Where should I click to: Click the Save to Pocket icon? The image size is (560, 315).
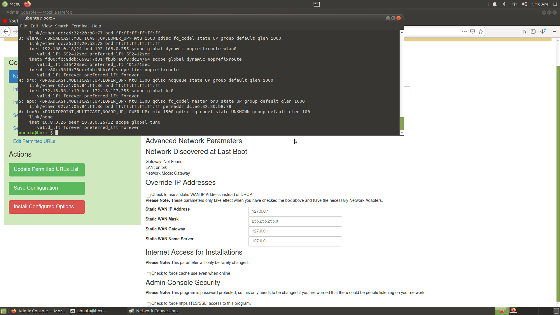(473, 32)
